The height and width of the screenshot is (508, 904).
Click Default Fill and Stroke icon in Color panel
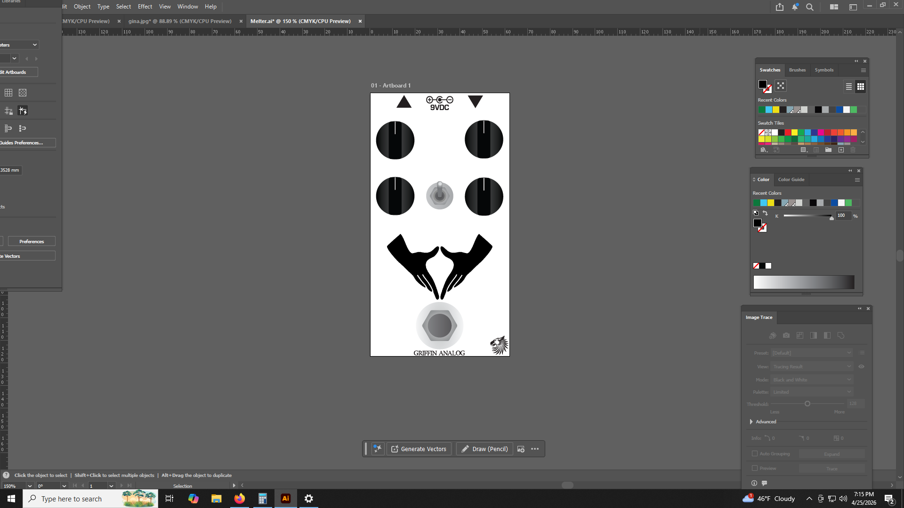(756, 213)
